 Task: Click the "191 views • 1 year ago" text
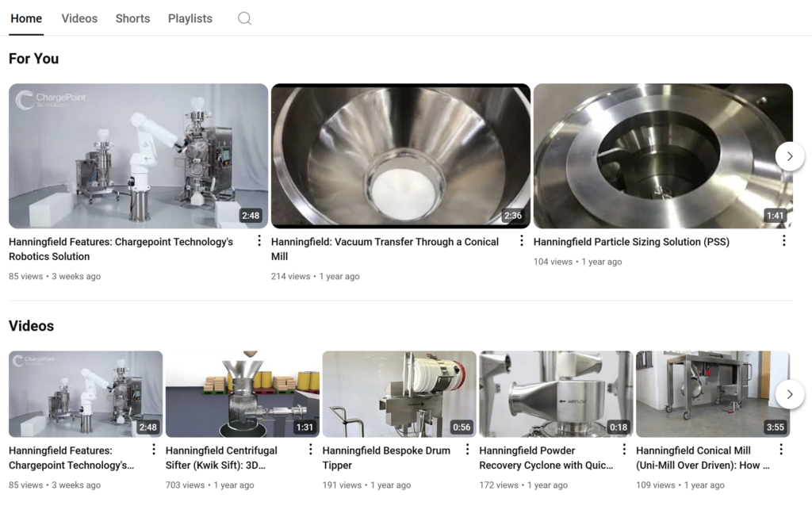[x=366, y=485]
